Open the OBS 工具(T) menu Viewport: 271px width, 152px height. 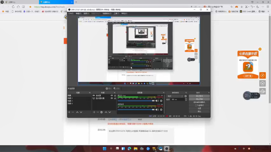click(116, 14)
